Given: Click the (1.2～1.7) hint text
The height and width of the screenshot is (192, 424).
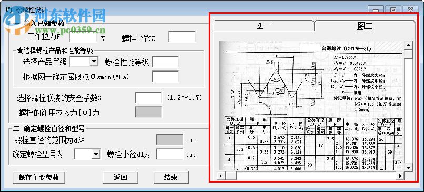Looking at the screenshot, I should coord(185,97).
